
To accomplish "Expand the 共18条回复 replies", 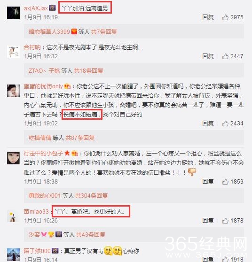I will pos(88,71).
